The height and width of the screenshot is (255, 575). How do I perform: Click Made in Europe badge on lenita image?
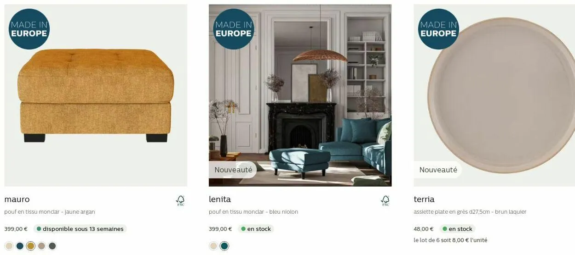point(234,29)
